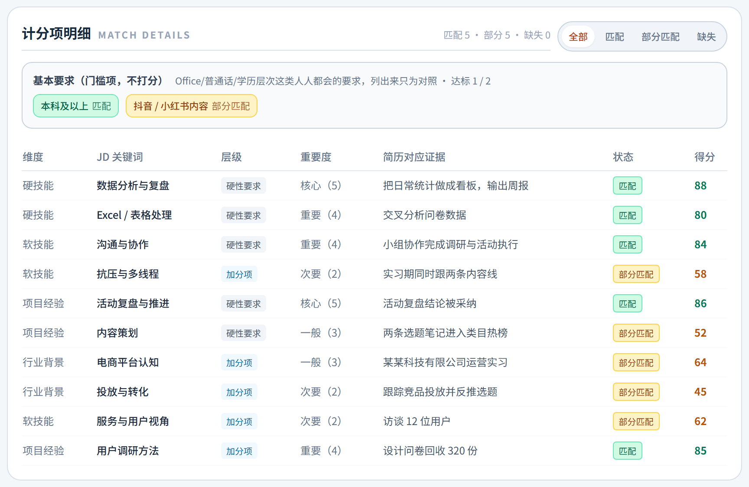The width and height of the screenshot is (749, 487).
Task: Click 加分项 tag in 抗压与多线程 row
Action: [x=239, y=274]
